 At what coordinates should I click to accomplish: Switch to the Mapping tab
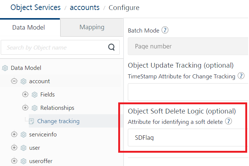[92, 27]
